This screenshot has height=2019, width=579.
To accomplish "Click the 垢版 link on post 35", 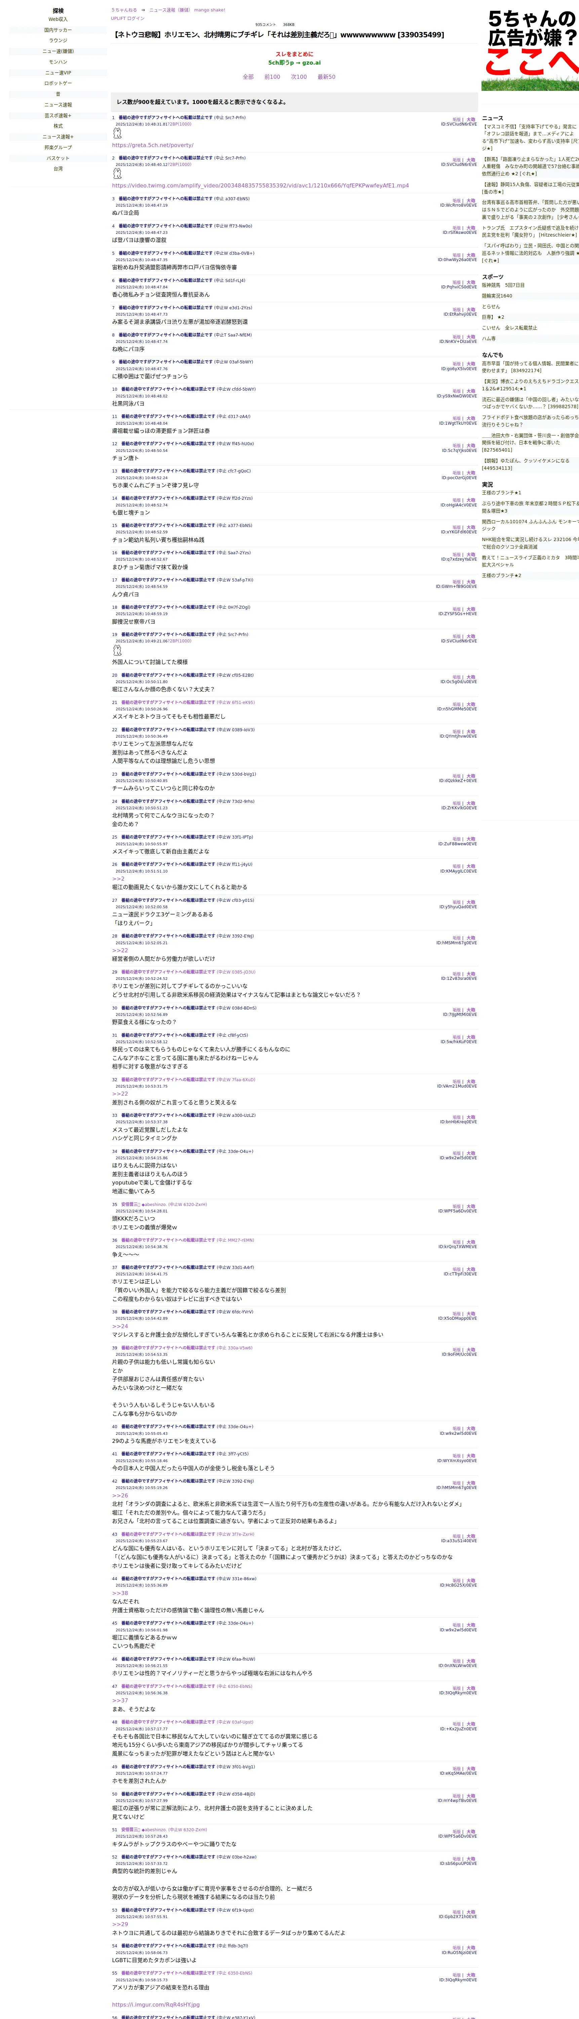I will pyautogui.click(x=456, y=1206).
